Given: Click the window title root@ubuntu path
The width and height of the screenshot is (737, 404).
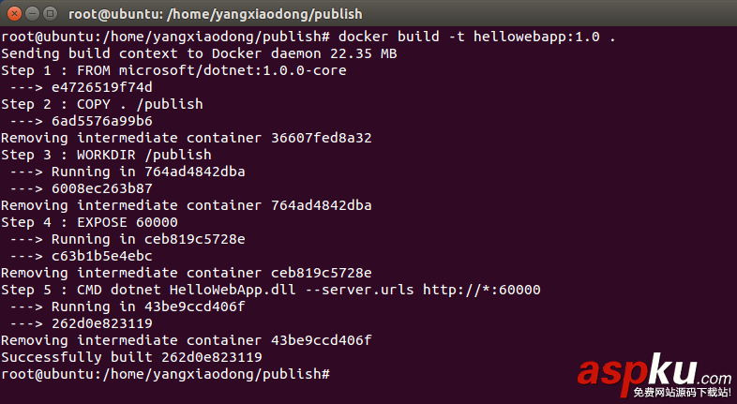Looking at the screenshot, I should click(x=216, y=14).
